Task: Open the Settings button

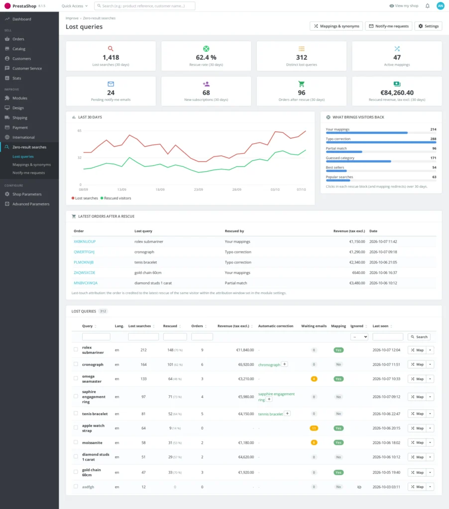Action: click(x=428, y=26)
